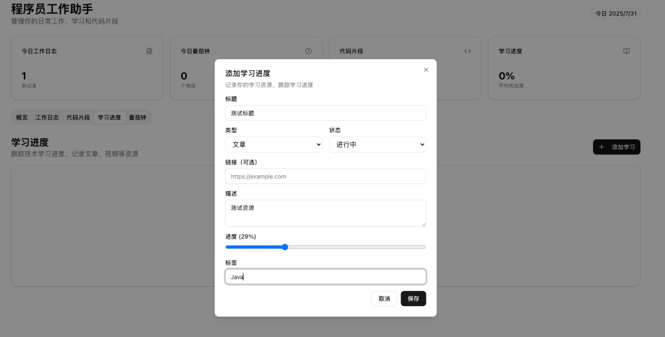
Task: Click the 程序员工作助手 page heading
Action: point(52,9)
